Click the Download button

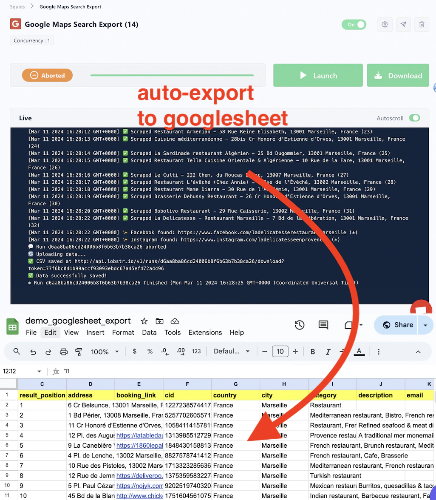point(398,75)
